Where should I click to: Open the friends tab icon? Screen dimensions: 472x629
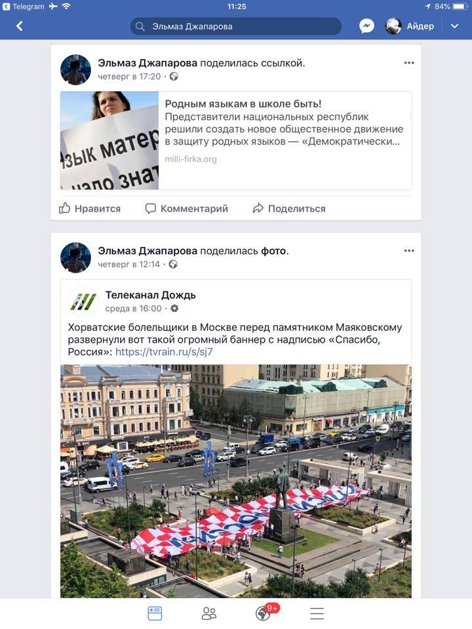tap(208, 613)
